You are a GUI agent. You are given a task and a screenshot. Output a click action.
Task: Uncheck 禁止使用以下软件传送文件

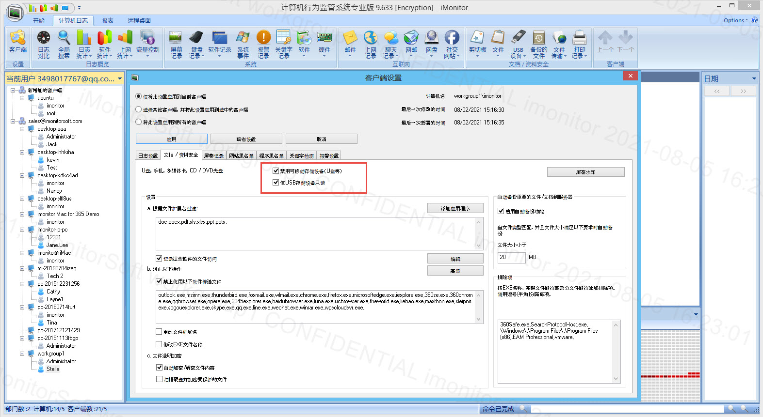[159, 281]
